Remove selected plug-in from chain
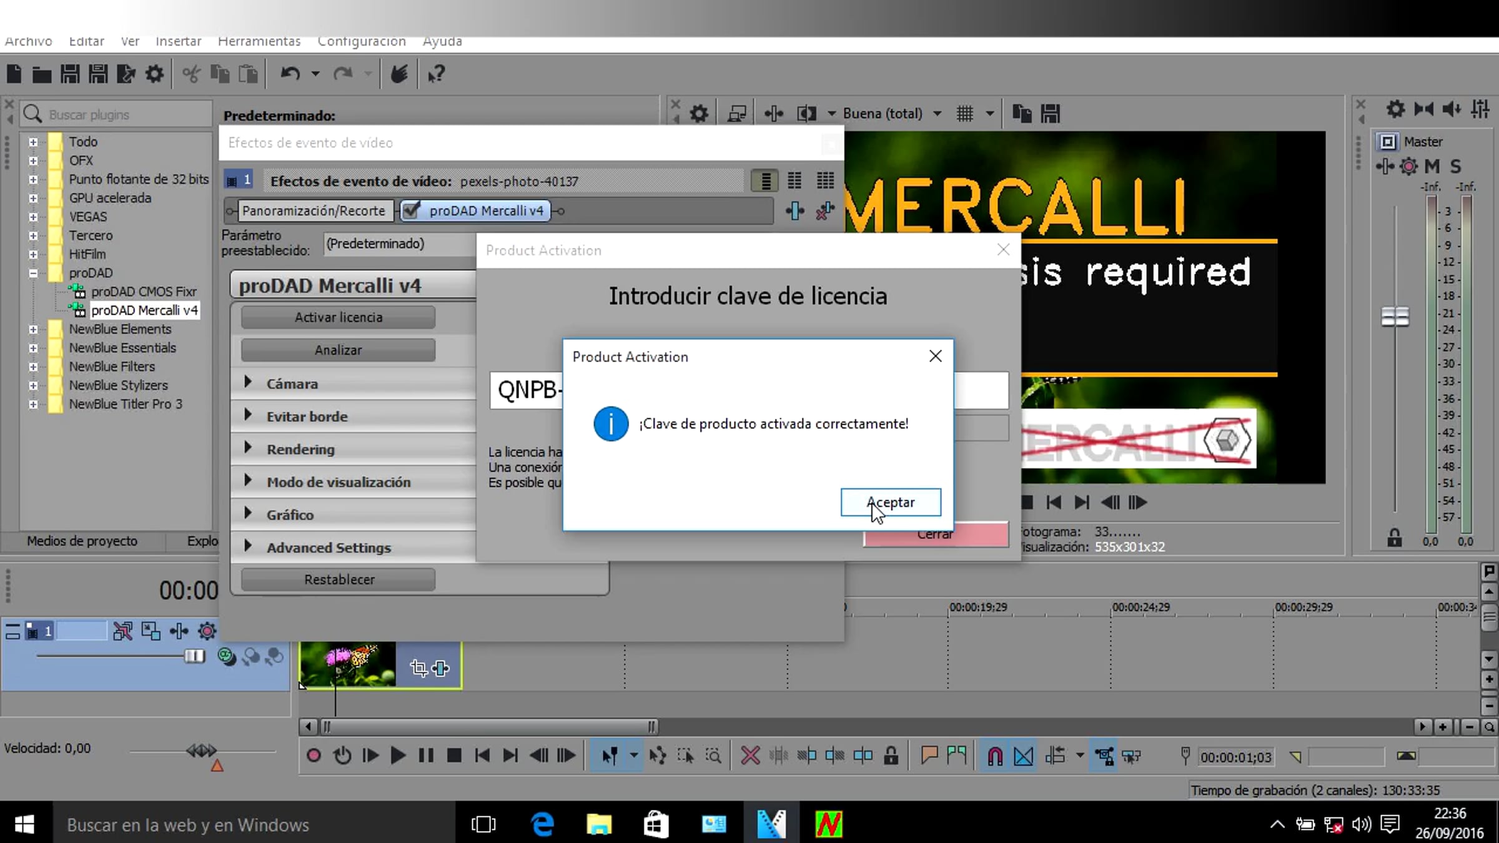This screenshot has height=843, width=1499. [825, 211]
